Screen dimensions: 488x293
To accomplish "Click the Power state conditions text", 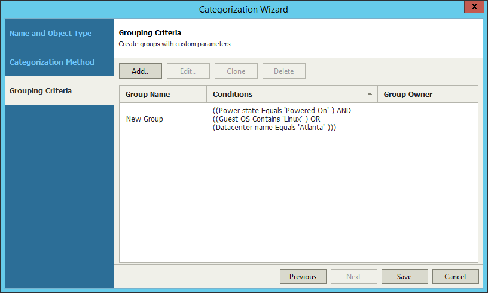I will 282,119.
